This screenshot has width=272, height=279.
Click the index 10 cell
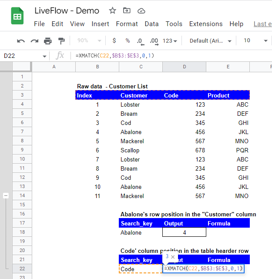click(97, 187)
